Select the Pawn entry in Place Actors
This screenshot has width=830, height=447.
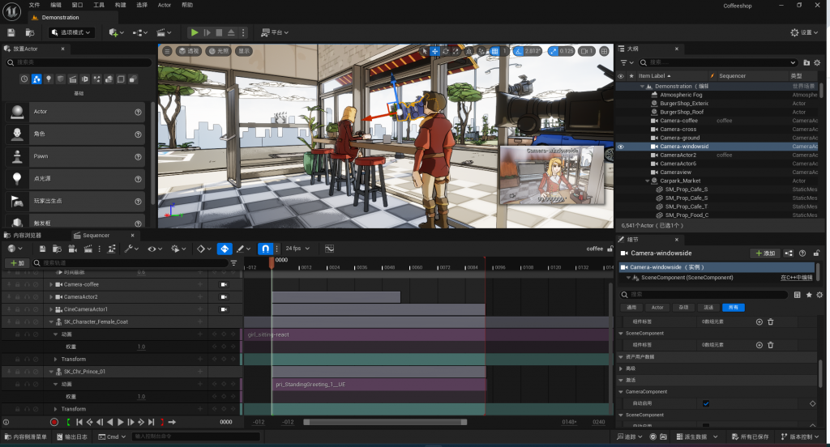pos(75,156)
